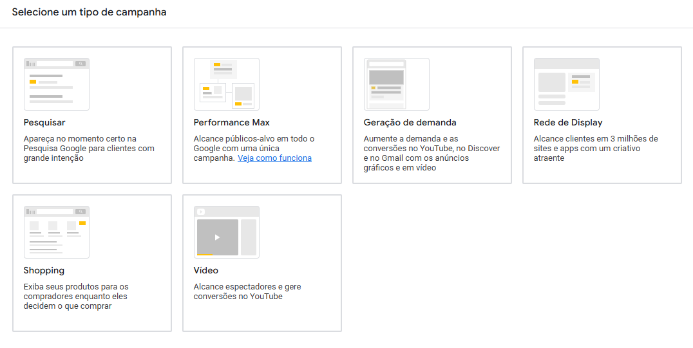Click the Shopping product grid illustration
Viewport: 693px width, 348px height.
(57, 232)
